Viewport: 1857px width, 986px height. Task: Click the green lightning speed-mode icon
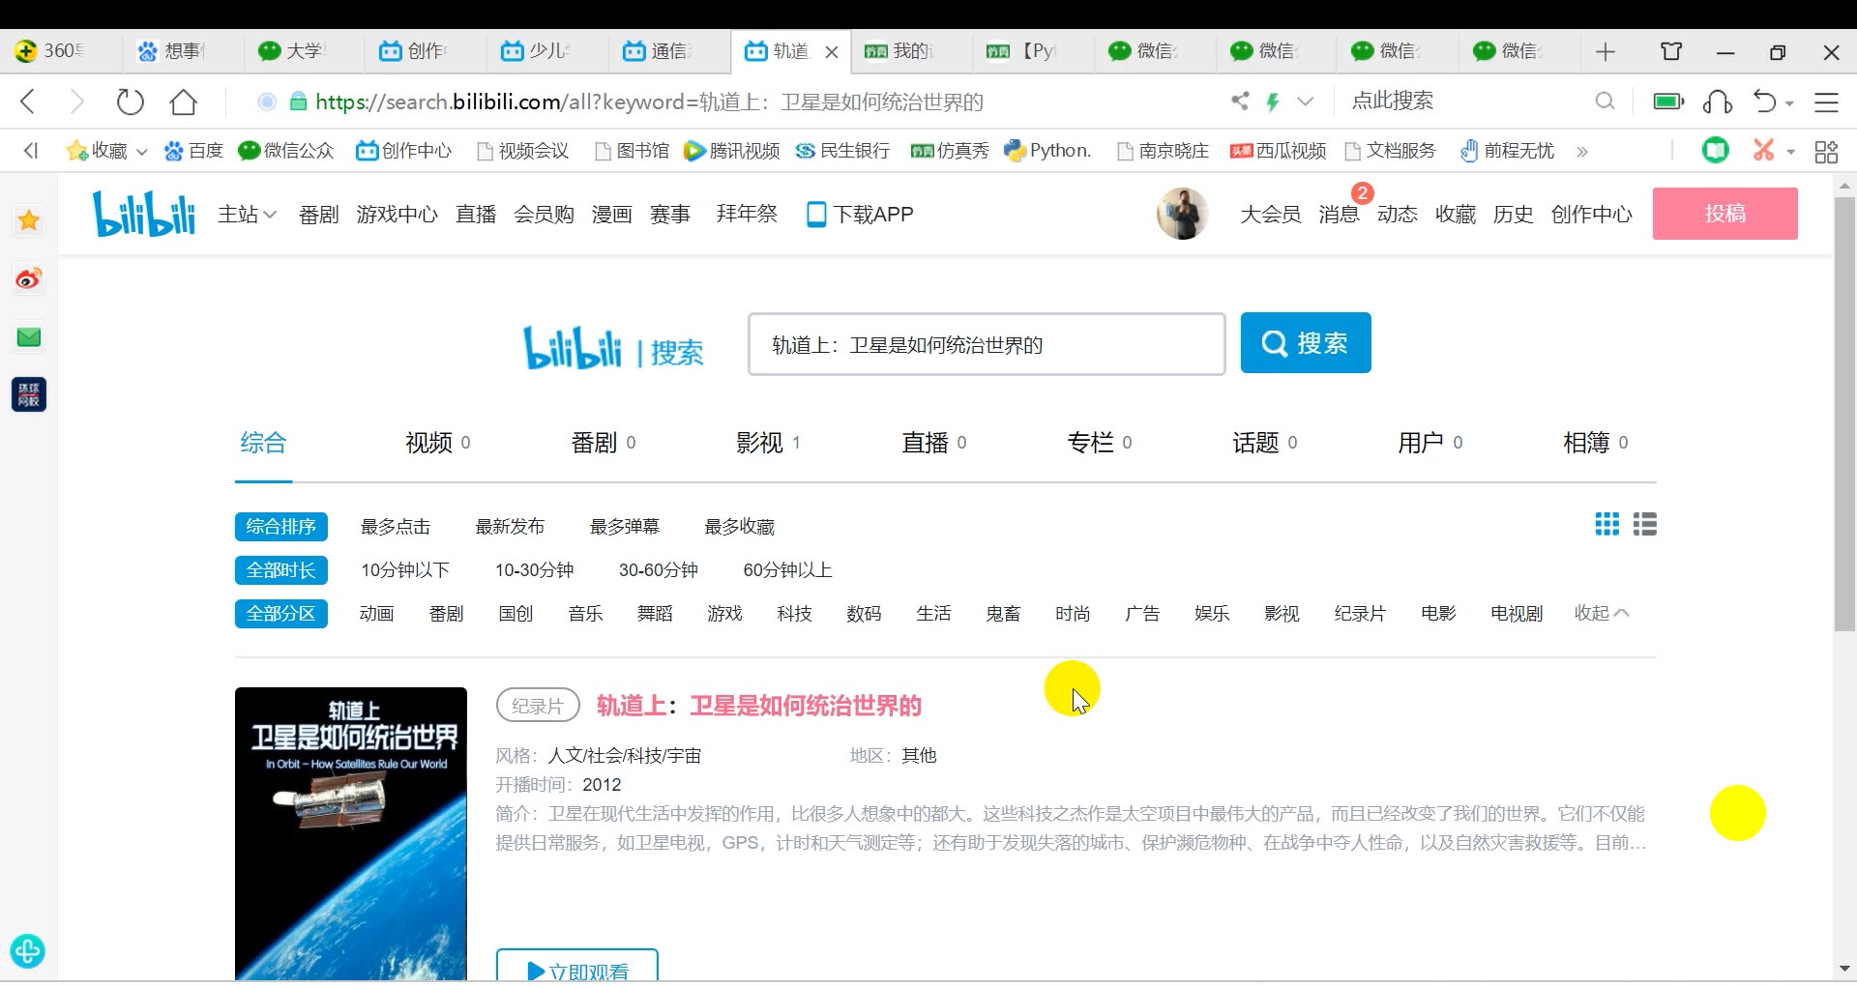pos(1273,101)
